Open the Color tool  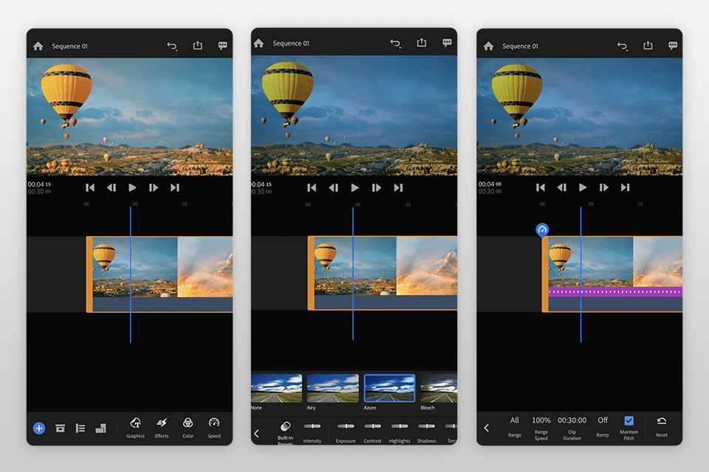[188, 428]
